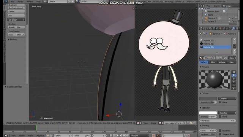The height and width of the screenshot is (137, 243).
Task: Adjust the Hardness slider
Action: (x=218, y=121)
